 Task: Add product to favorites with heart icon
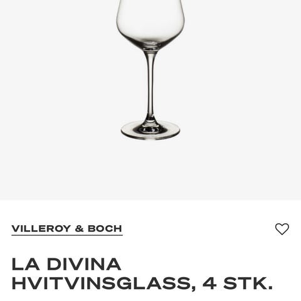282,229
